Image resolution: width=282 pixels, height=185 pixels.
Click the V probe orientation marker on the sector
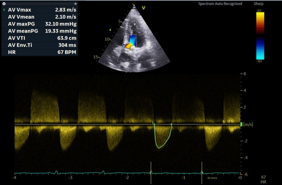(143, 8)
